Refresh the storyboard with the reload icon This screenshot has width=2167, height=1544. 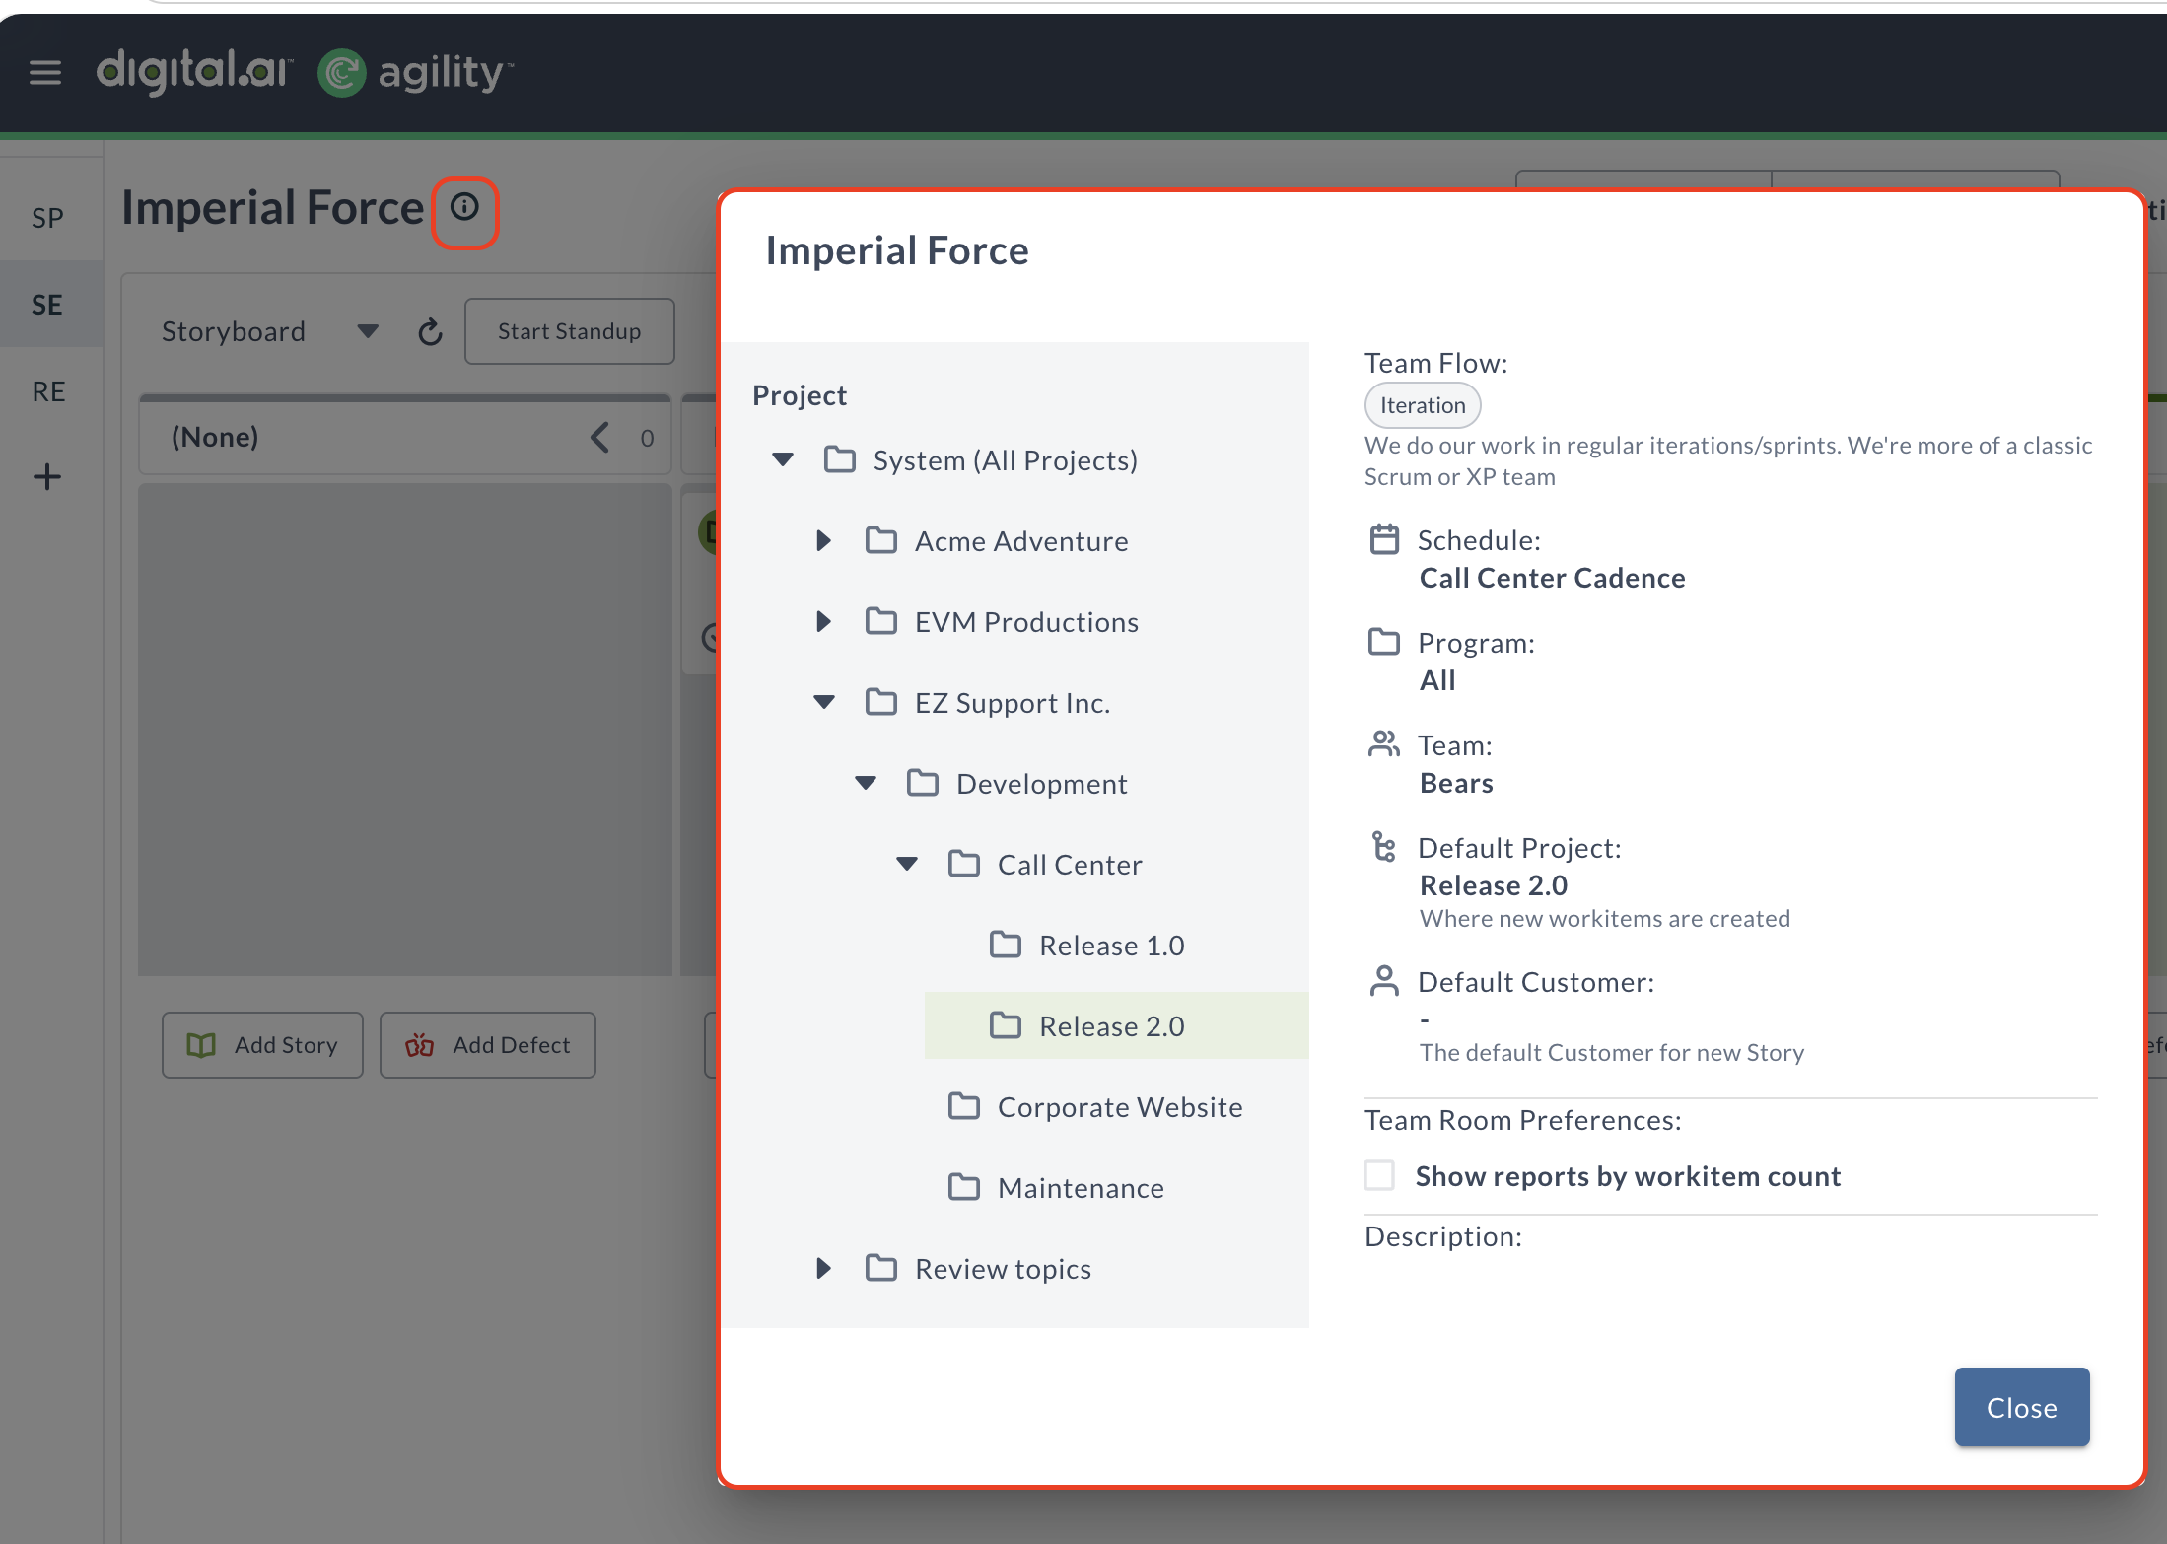(x=430, y=332)
